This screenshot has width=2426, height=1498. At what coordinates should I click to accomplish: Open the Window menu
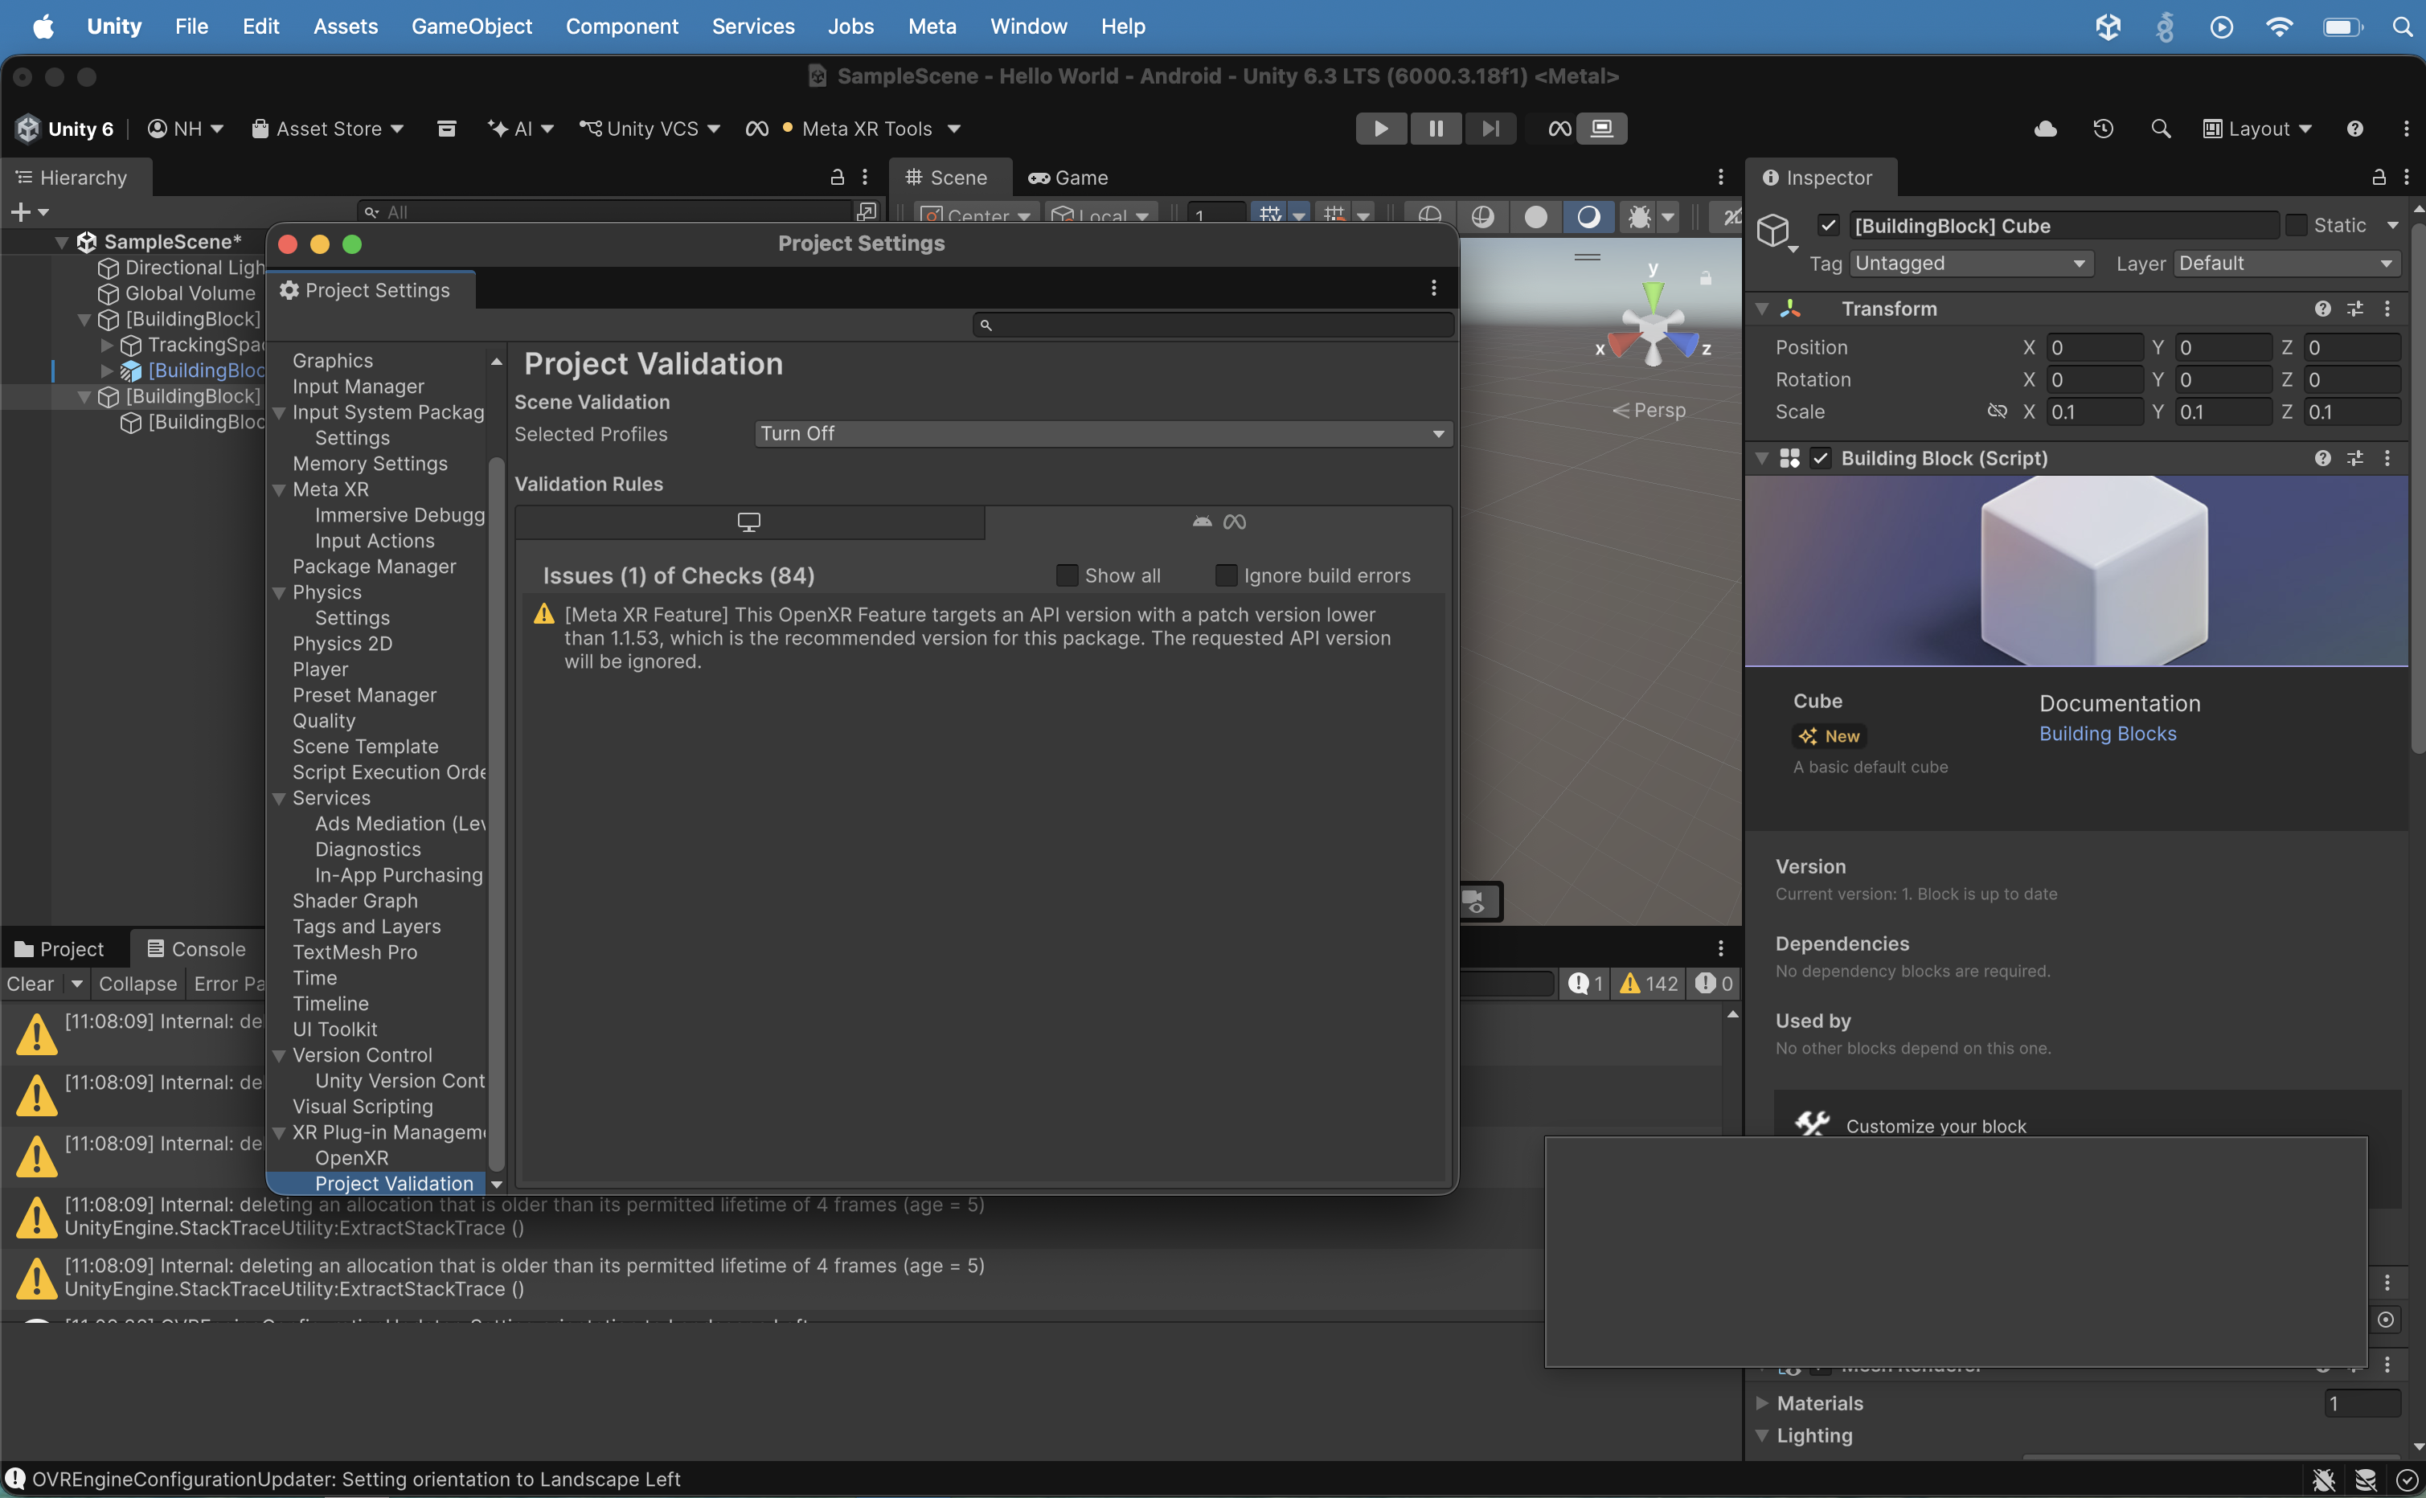pos(1027,27)
